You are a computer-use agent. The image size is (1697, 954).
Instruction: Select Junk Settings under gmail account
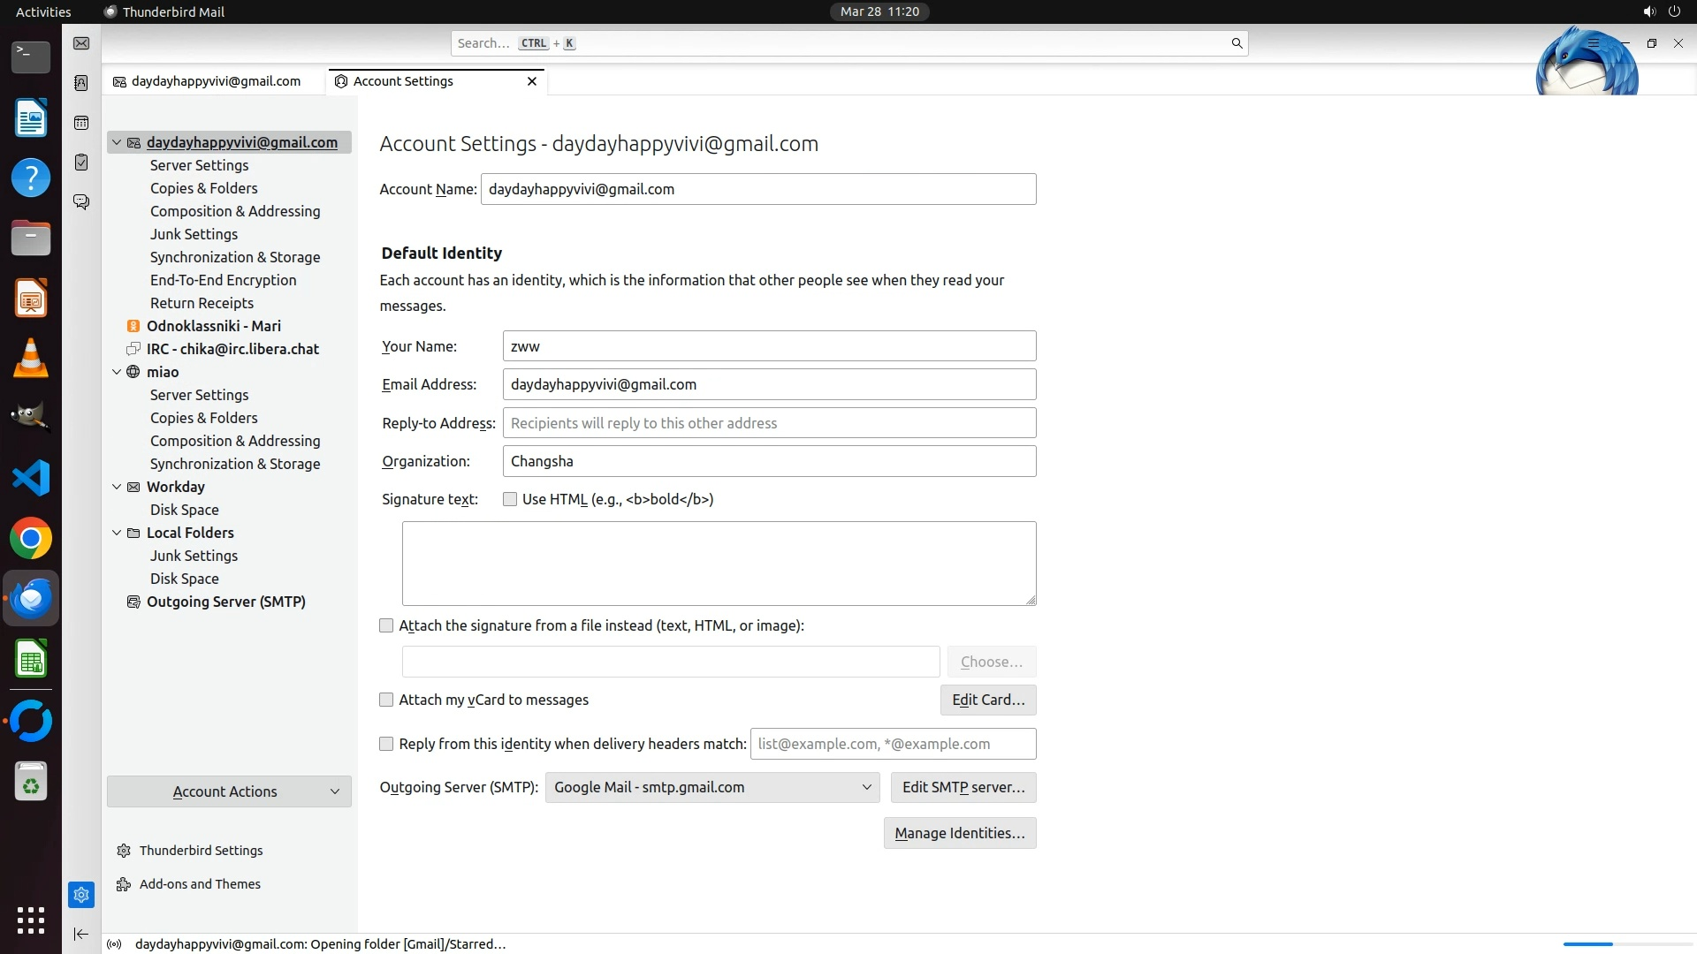(194, 234)
